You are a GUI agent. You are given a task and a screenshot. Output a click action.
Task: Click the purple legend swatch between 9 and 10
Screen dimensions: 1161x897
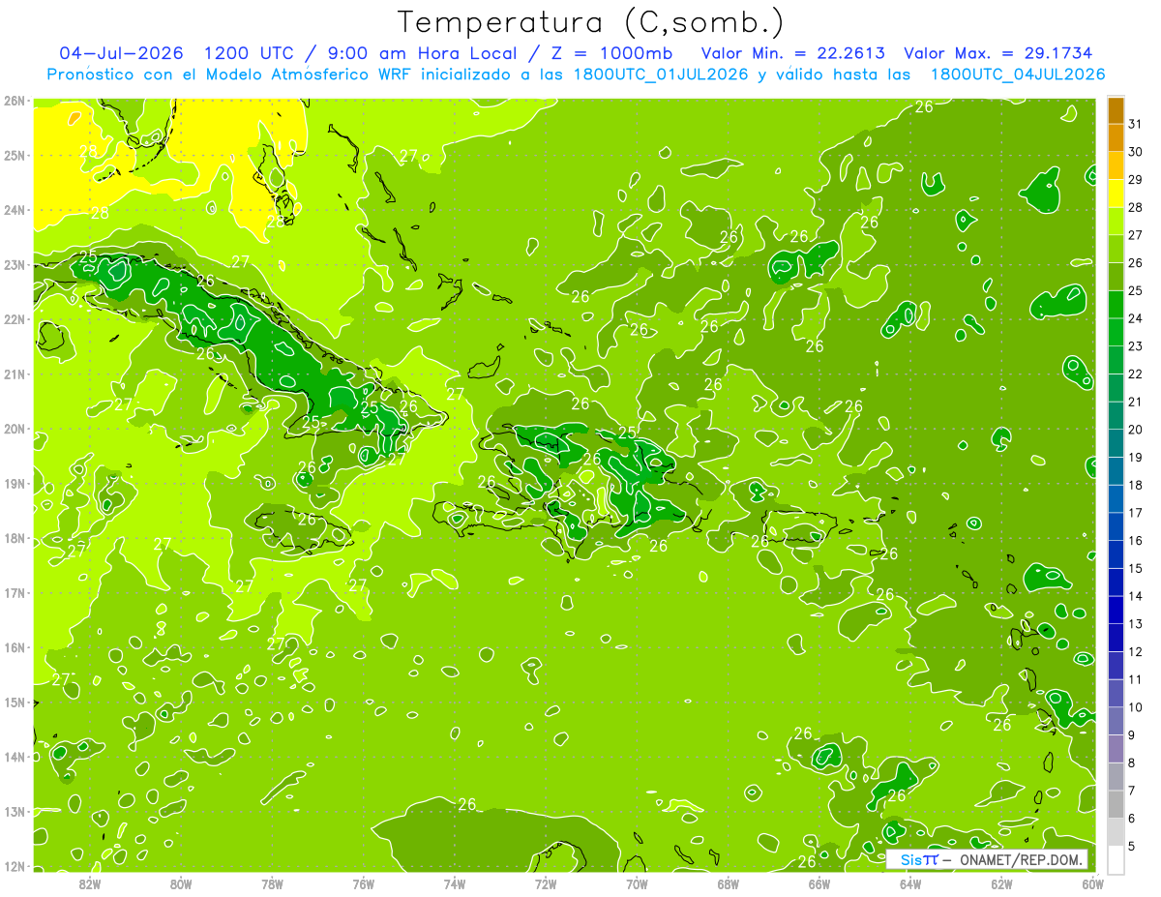[1116, 721]
